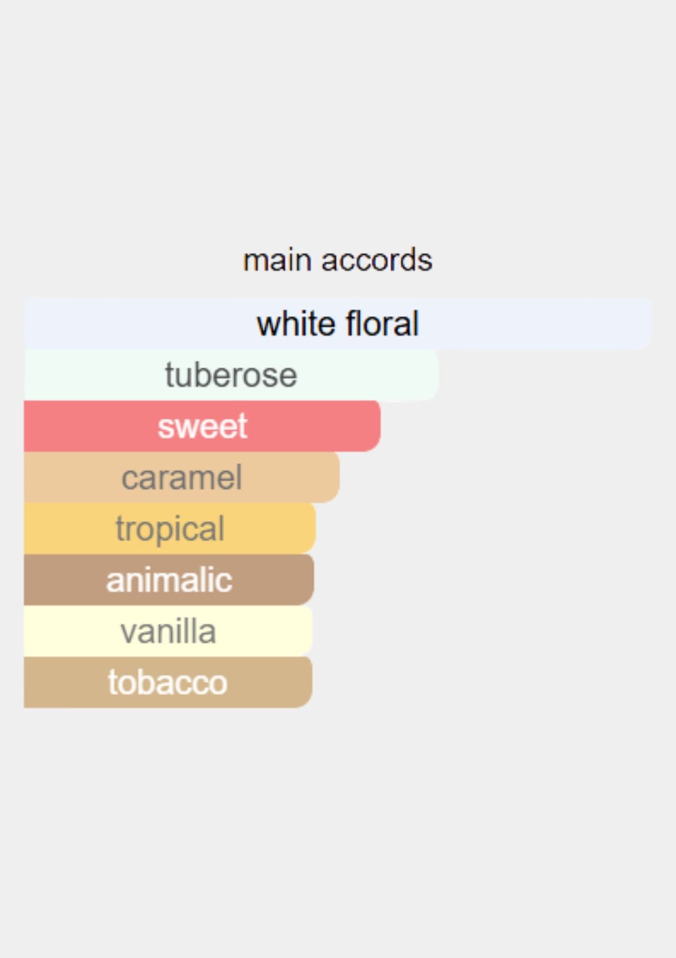This screenshot has width=676, height=958.
Task: Click the "caramel" text label
Action: 181,477
